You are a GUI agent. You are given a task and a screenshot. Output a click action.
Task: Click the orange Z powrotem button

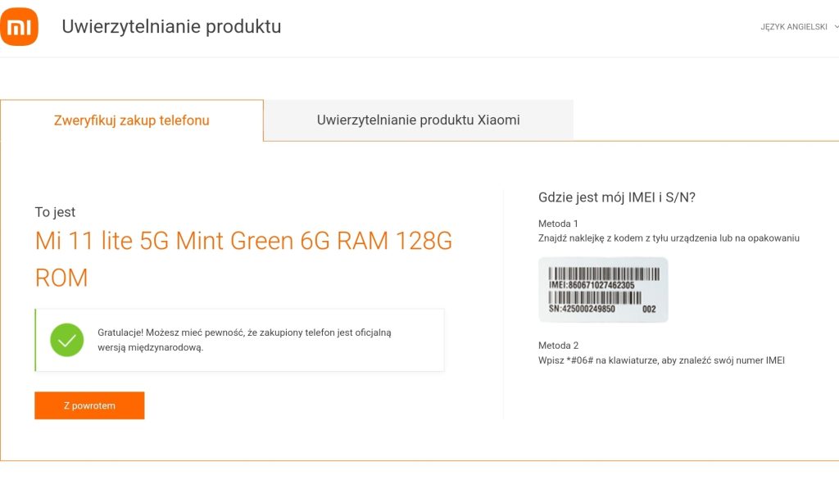pos(88,405)
